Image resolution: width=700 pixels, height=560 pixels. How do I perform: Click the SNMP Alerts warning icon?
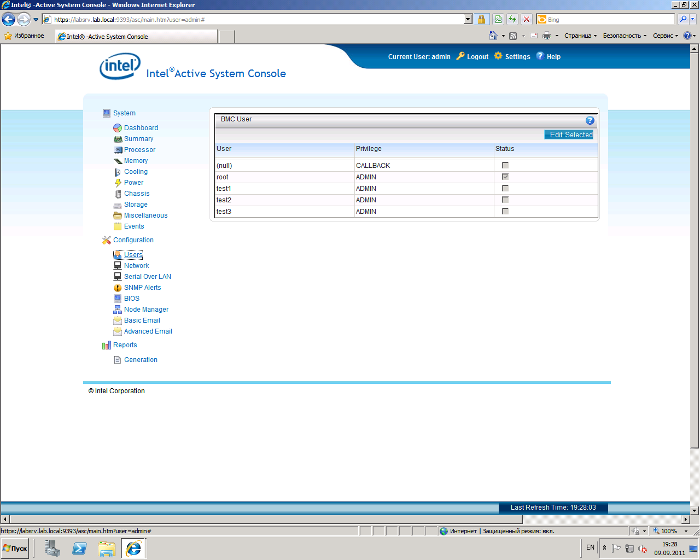point(118,288)
